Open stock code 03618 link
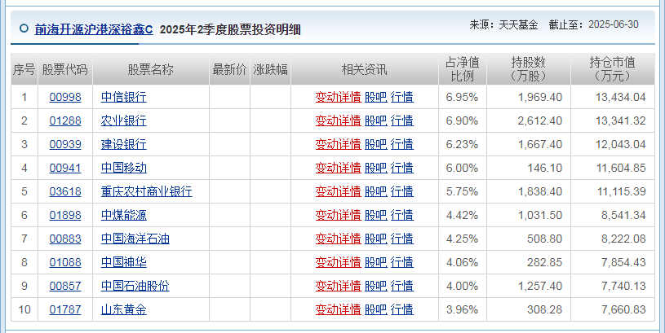Screen dimensions: 665x333 click(x=65, y=191)
